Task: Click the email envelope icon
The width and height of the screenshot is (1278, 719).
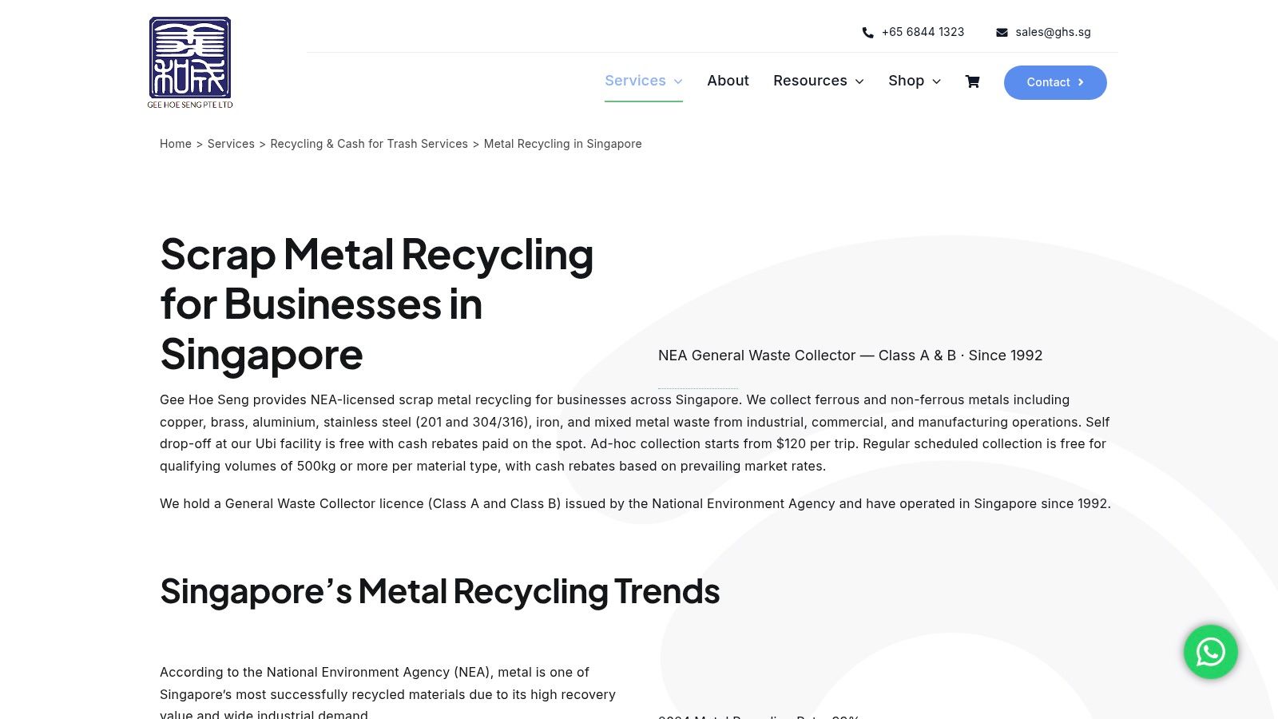Action: click(x=1002, y=33)
